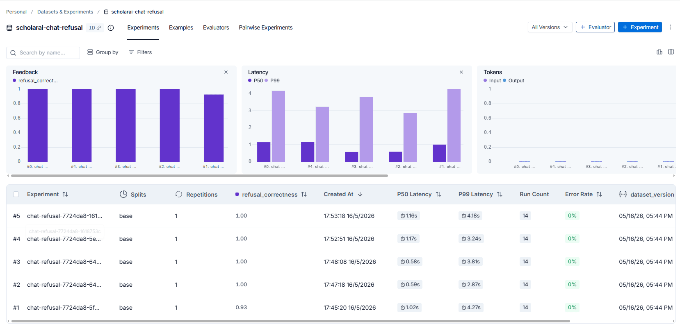Click 0.93 refusal_correctness value in row #1
Viewport: 680px width, 324px height.
click(241, 308)
